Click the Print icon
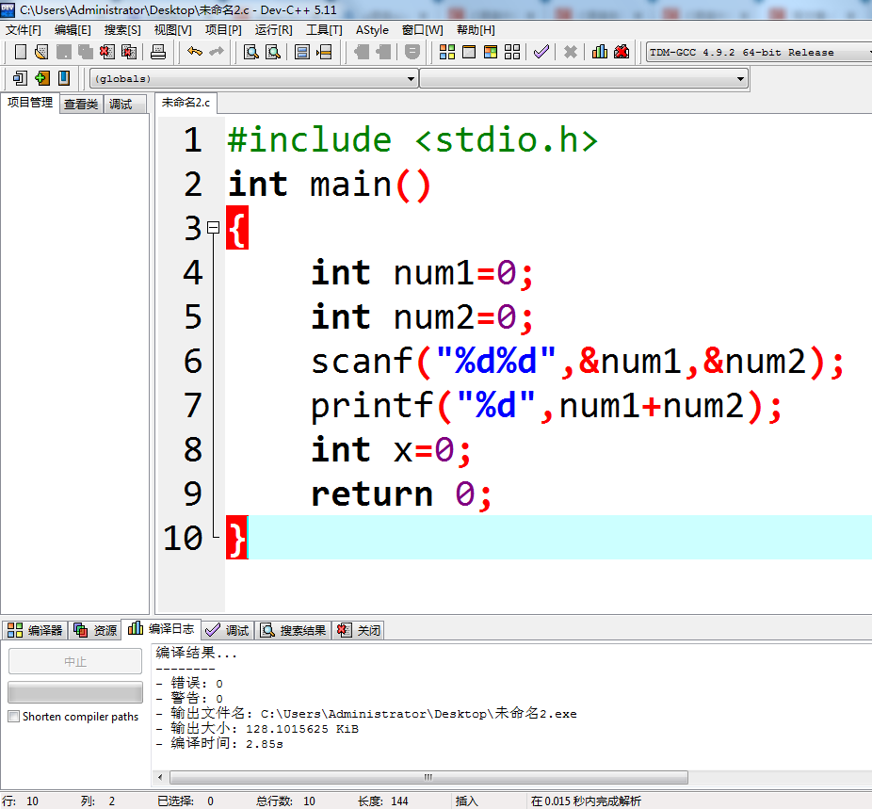The image size is (872, 809). coord(158,52)
